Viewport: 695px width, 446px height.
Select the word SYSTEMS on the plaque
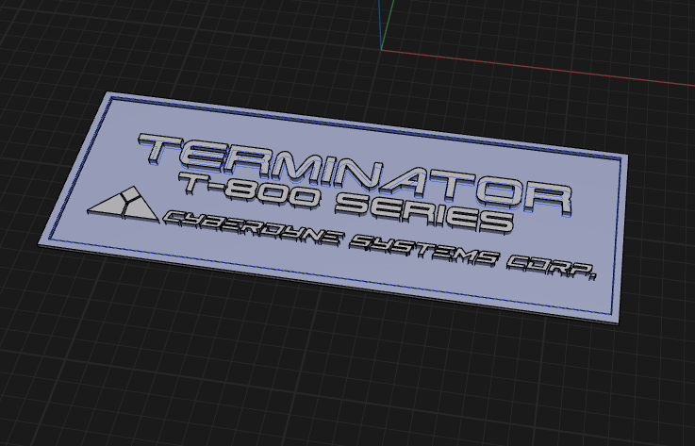pos(424,251)
